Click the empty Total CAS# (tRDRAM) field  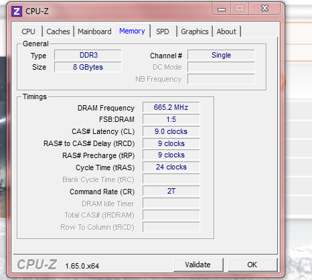point(171,215)
